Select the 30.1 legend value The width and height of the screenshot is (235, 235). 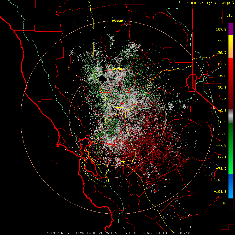click(222, 87)
